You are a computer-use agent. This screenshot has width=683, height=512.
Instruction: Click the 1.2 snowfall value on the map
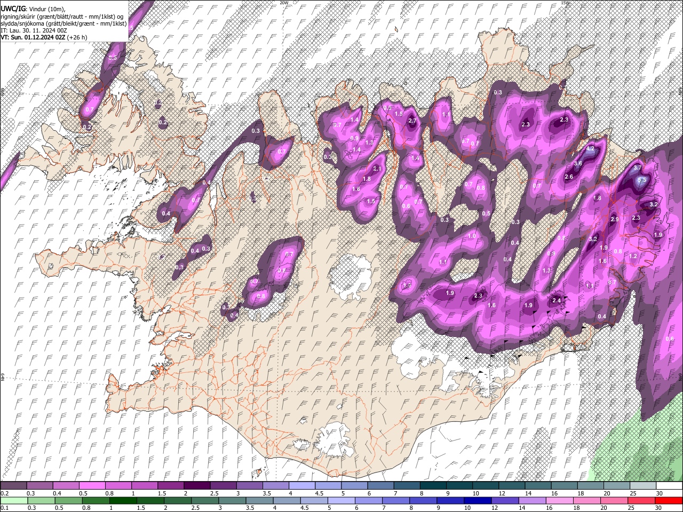[633, 256]
